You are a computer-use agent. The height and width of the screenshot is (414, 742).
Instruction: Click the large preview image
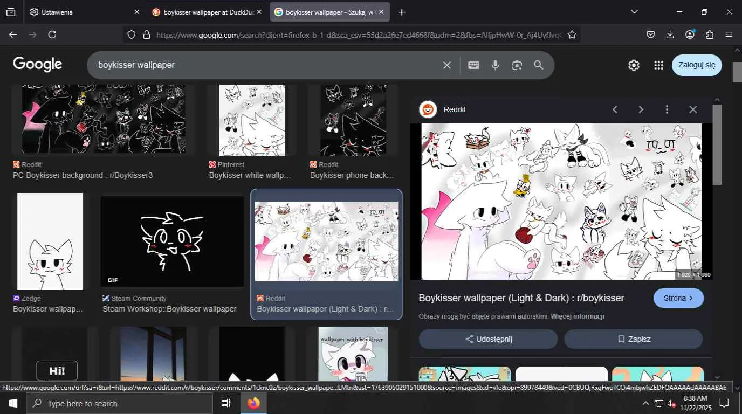561,202
